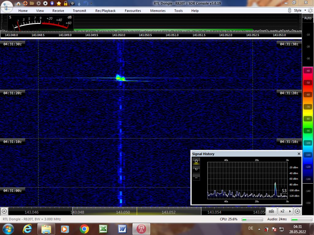Viewport: 314px width, 235px height.
Task: Click the 143.050.0 frequency scale label
Action: (x=119, y=35)
